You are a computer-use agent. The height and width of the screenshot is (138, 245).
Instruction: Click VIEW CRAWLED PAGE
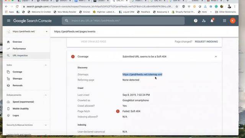coord(93,42)
